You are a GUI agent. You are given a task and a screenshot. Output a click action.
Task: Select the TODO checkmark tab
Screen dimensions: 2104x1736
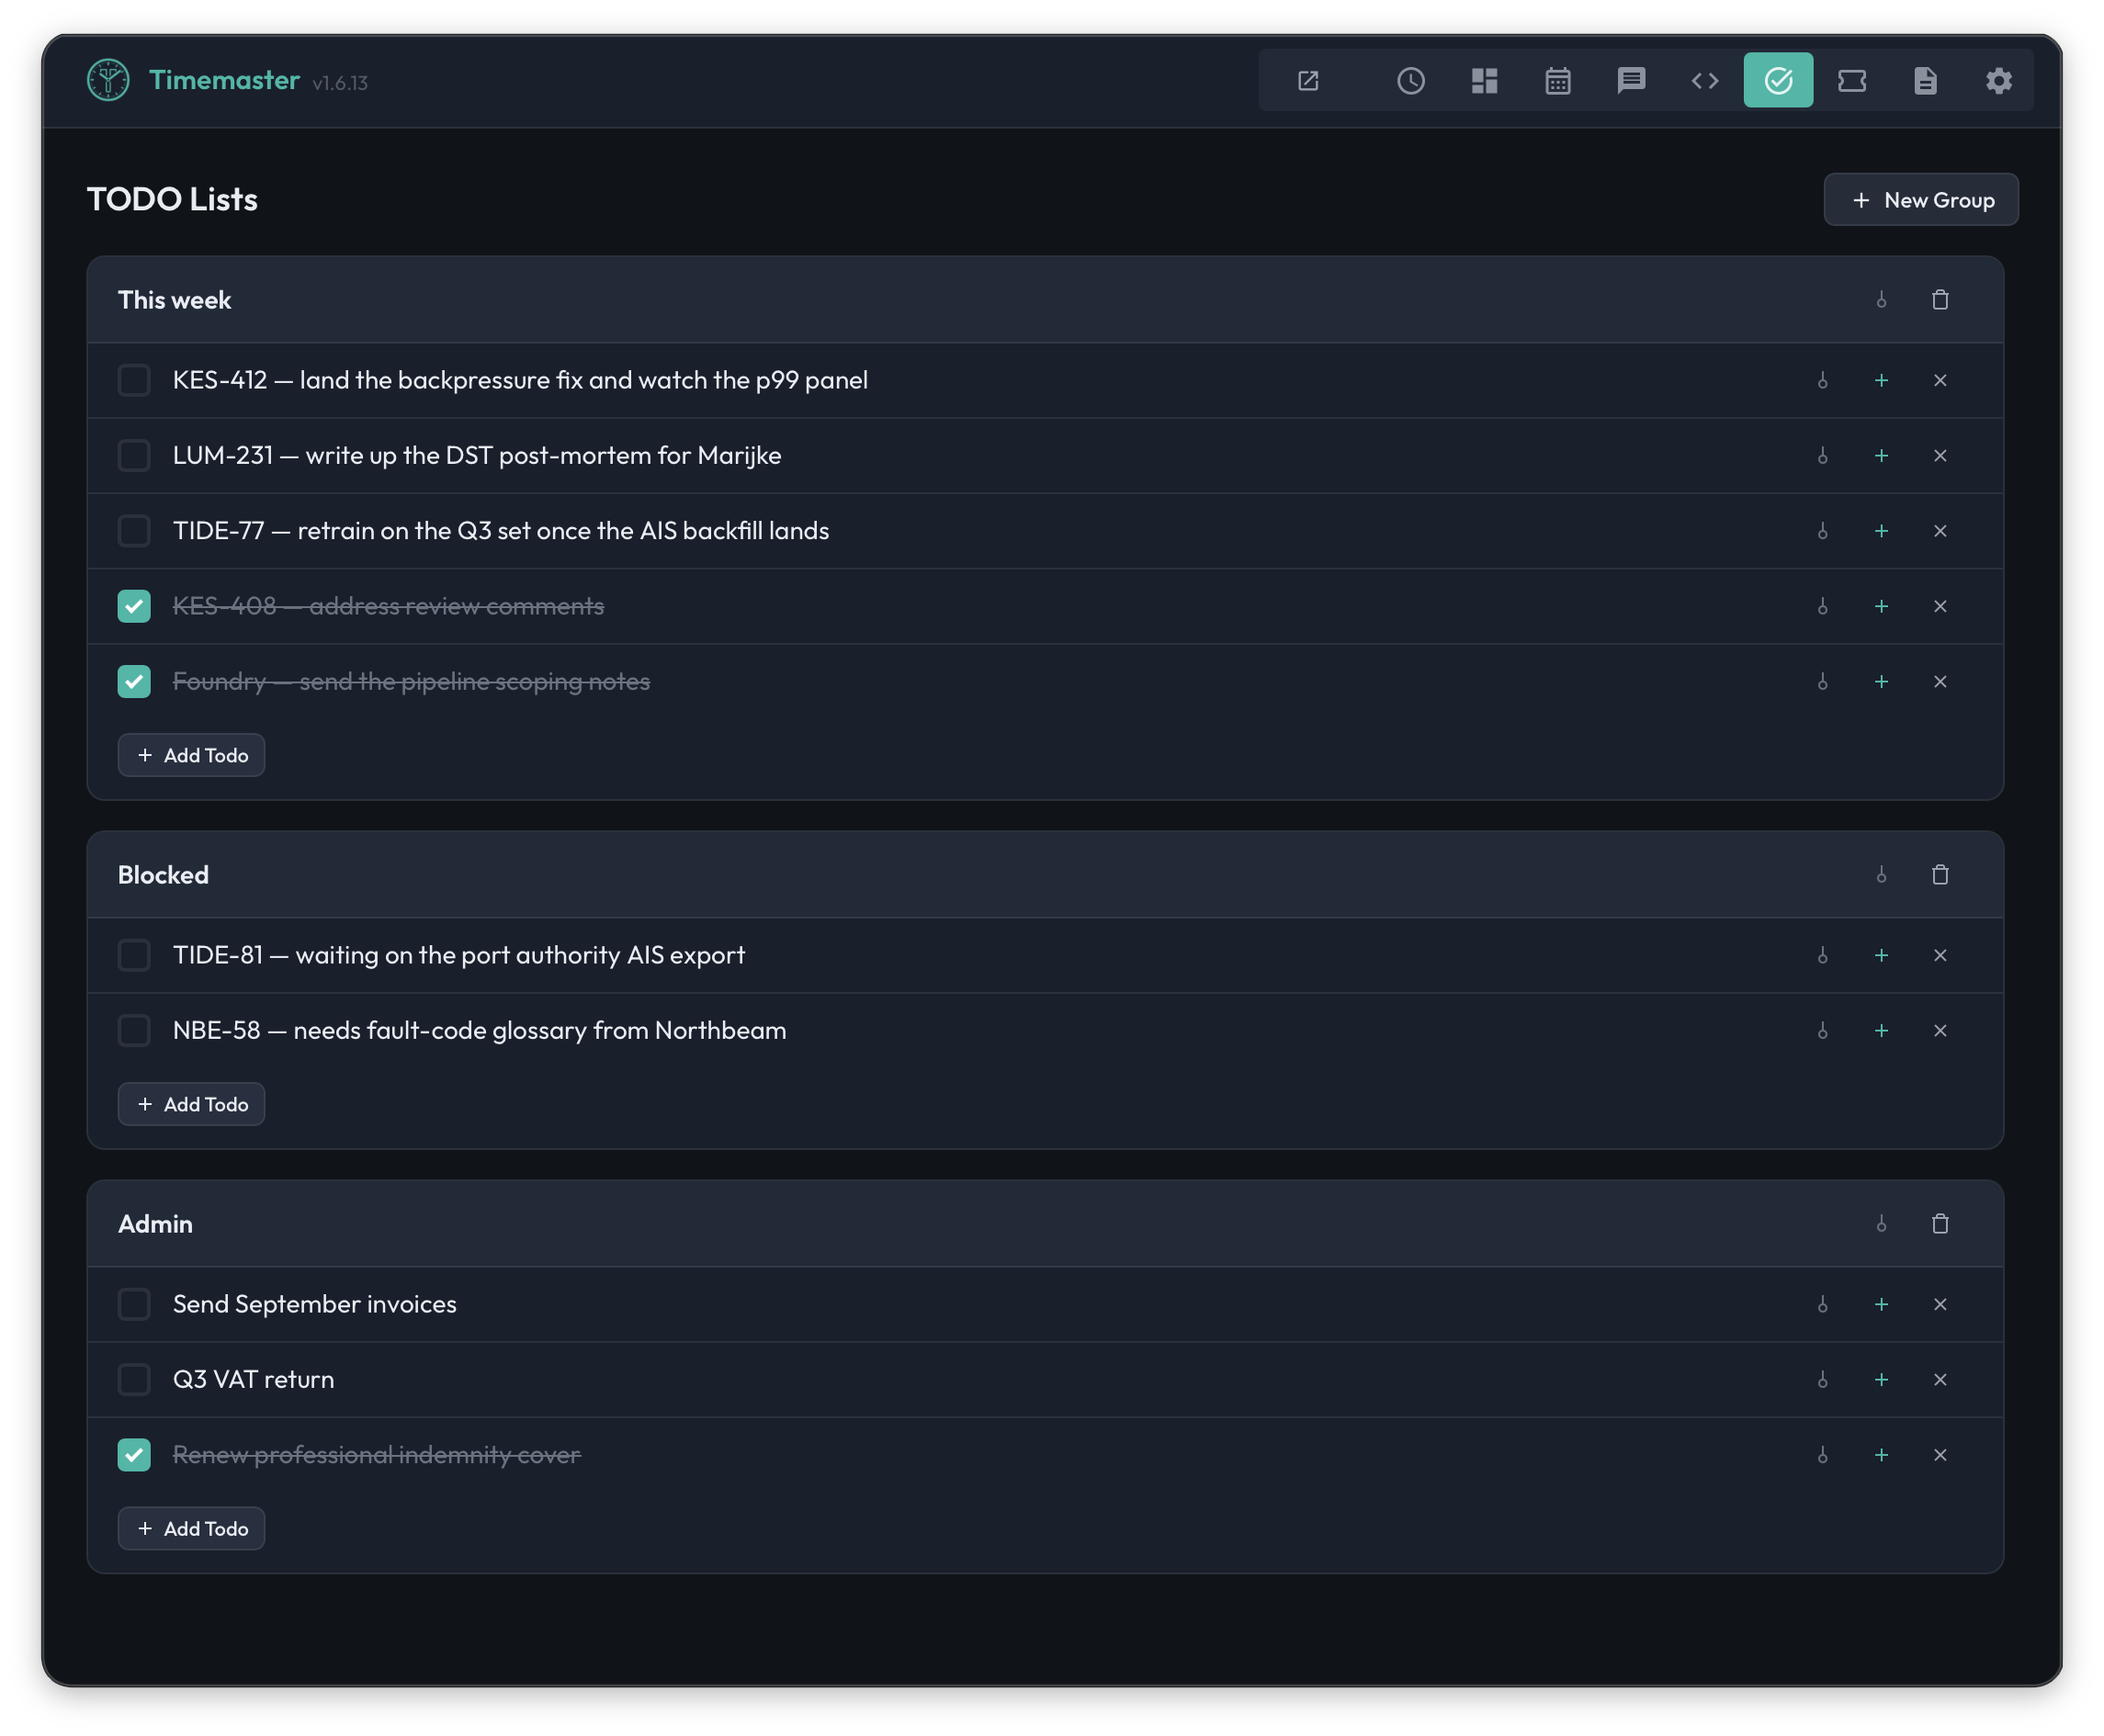coord(1778,81)
